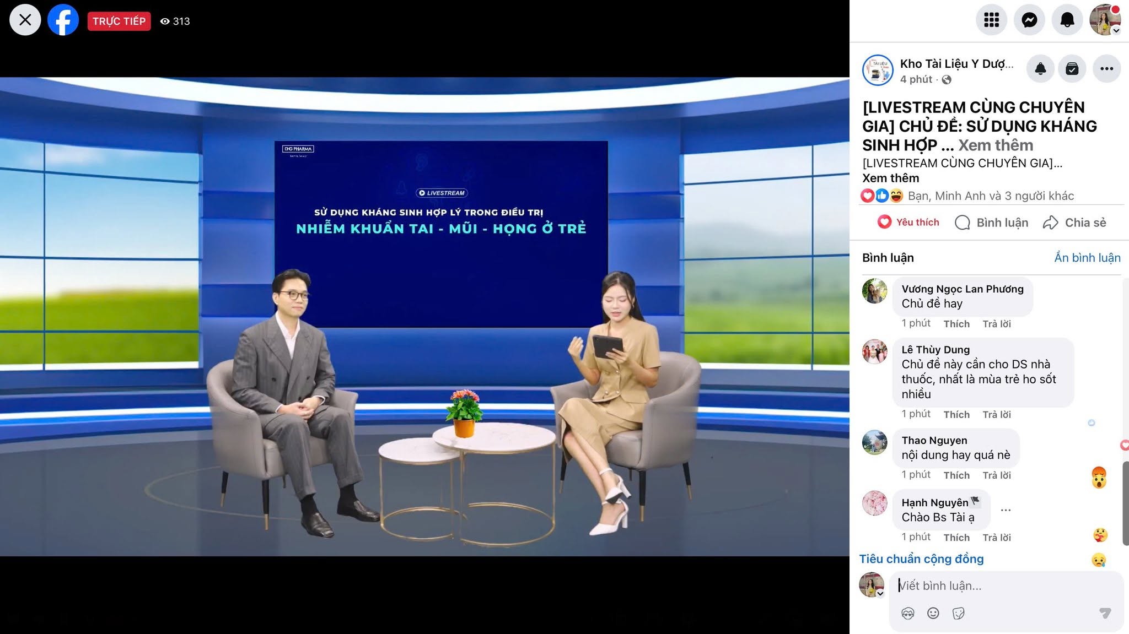Open post options three-dot menu
This screenshot has height=634, width=1129.
click(x=1106, y=69)
